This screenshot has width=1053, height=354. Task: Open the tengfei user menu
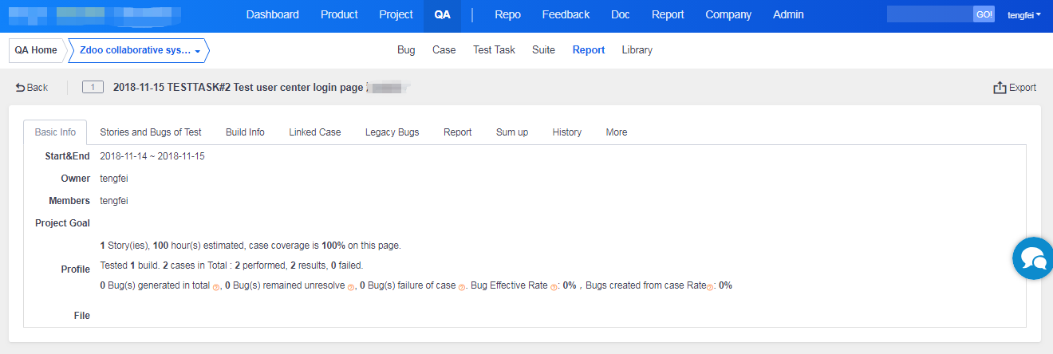click(1024, 15)
